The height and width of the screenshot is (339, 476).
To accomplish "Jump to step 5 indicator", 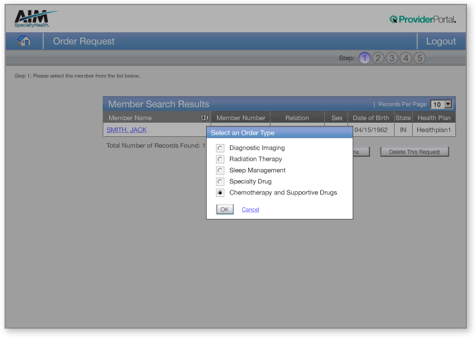I will [420, 58].
